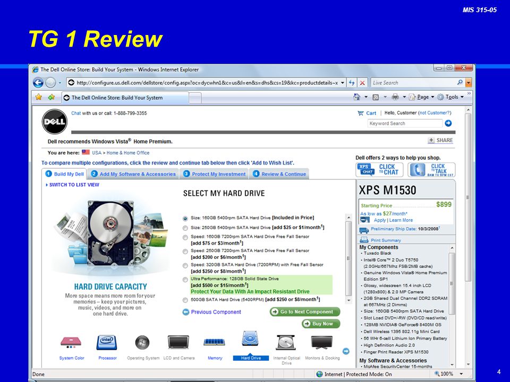Select 250GB 5400rpm SATA Hard Drive option
The width and height of the screenshot is (510, 382).
(x=185, y=228)
